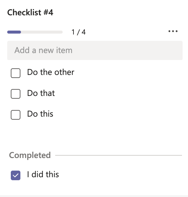
Task: Select the Do this item text
Action: point(40,114)
